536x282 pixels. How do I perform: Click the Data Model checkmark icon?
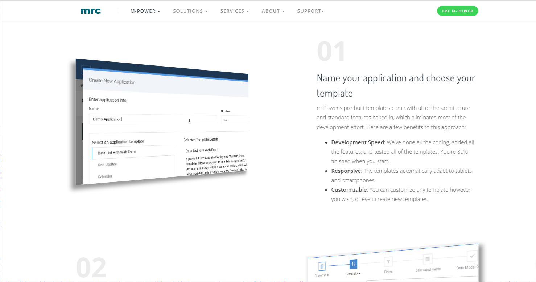[472, 256]
